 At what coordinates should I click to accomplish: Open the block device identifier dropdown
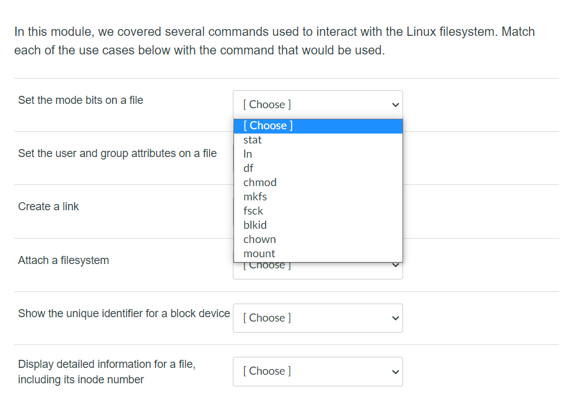coord(318,318)
